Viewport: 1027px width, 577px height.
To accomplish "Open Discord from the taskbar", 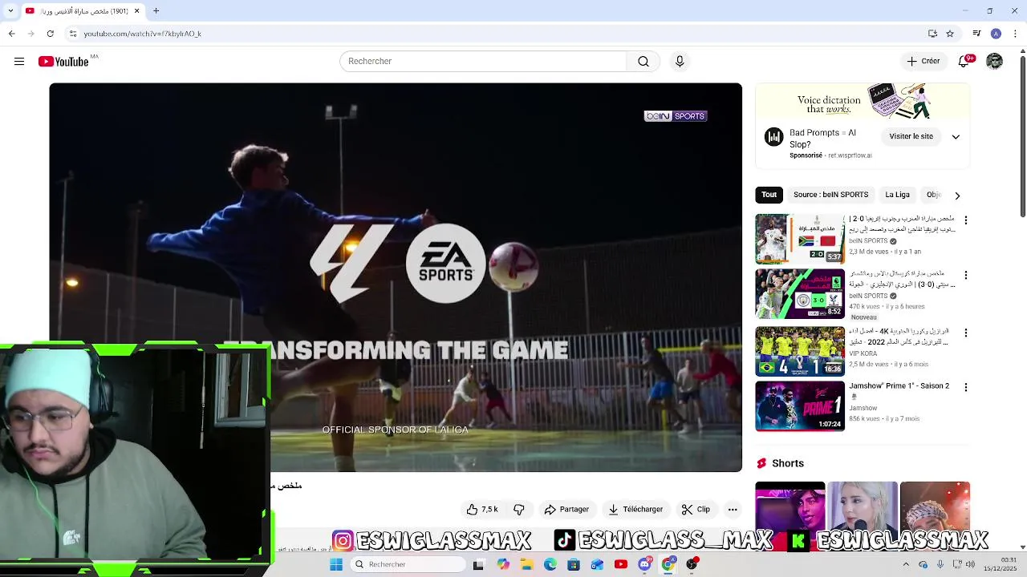I will point(644,564).
